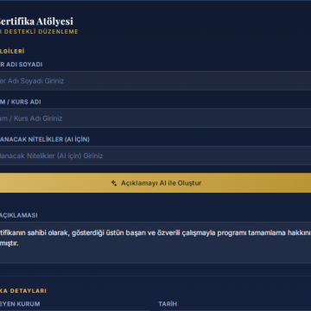Click the certificate description text area

coord(155,242)
